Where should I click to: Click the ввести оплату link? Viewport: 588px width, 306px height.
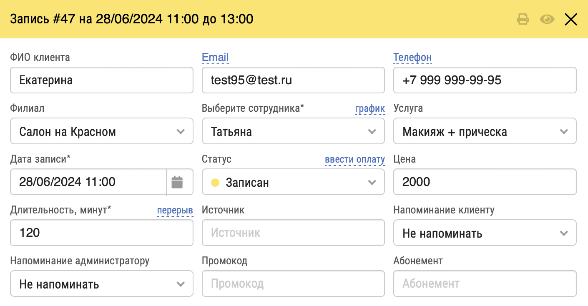pos(354,160)
